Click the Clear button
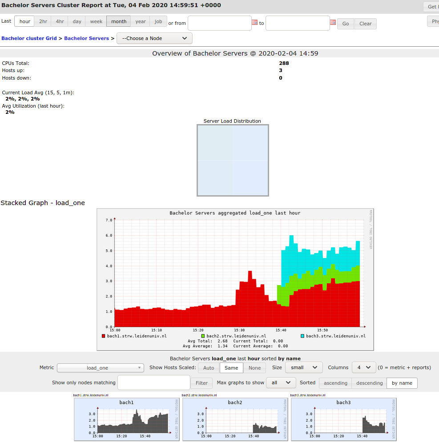Screen dimensions: 439x443 click(365, 24)
